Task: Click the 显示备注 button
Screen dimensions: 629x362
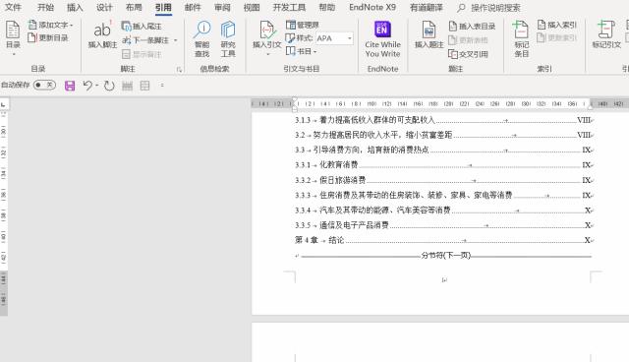Action: point(142,54)
